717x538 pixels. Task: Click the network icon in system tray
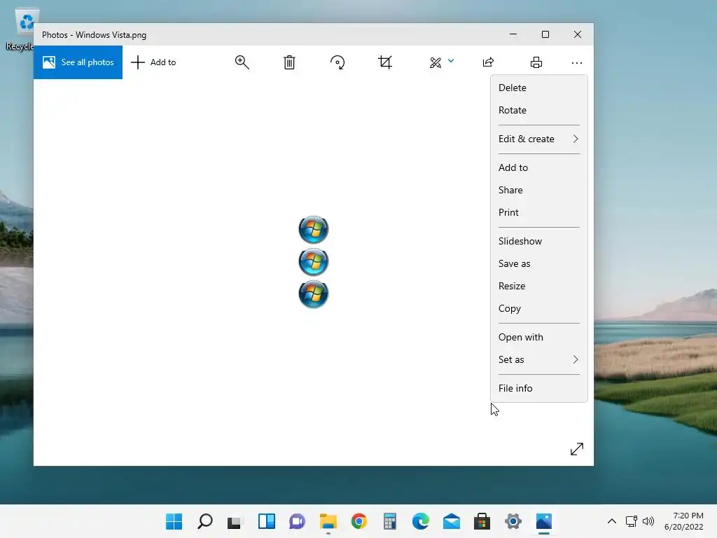tap(632, 521)
